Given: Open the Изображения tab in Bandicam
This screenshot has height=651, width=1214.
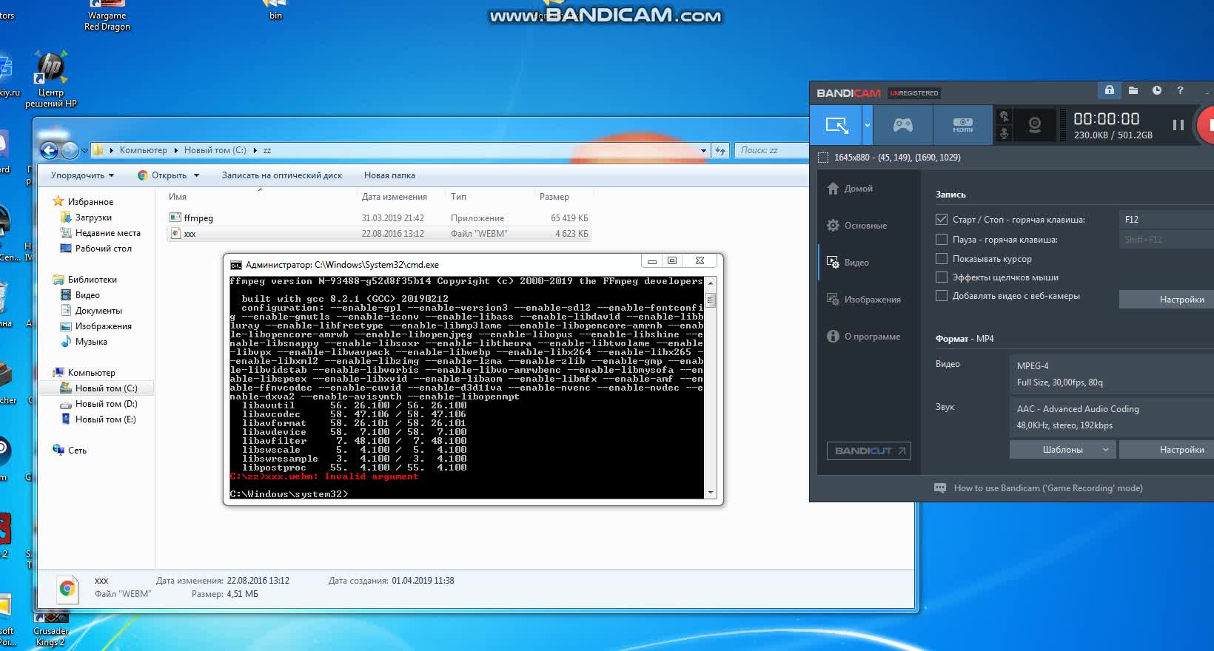Looking at the screenshot, I should pyautogui.click(x=869, y=300).
